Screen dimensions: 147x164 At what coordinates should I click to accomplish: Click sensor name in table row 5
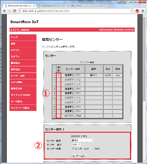72,93
